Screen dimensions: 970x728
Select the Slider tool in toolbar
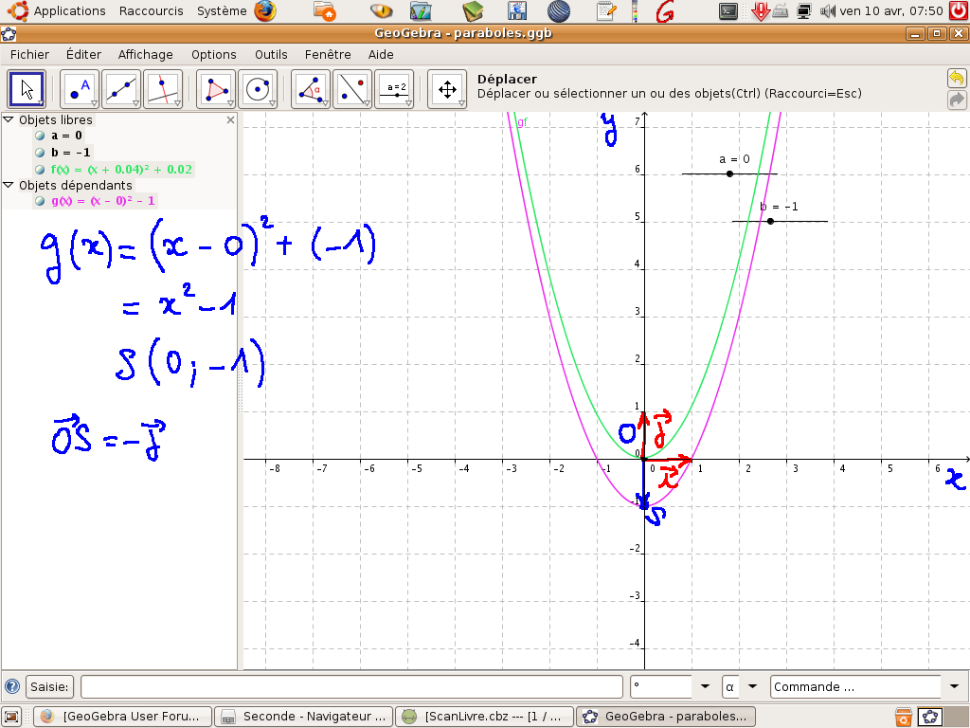click(x=394, y=90)
